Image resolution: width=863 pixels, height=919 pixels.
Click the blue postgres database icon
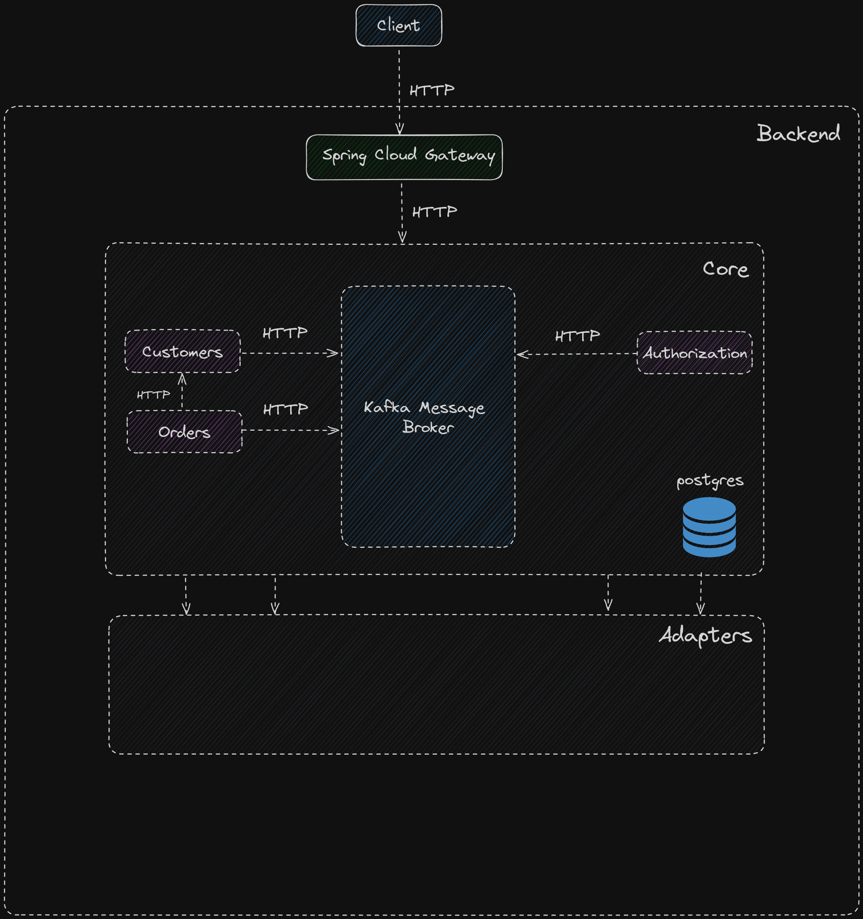709,527
